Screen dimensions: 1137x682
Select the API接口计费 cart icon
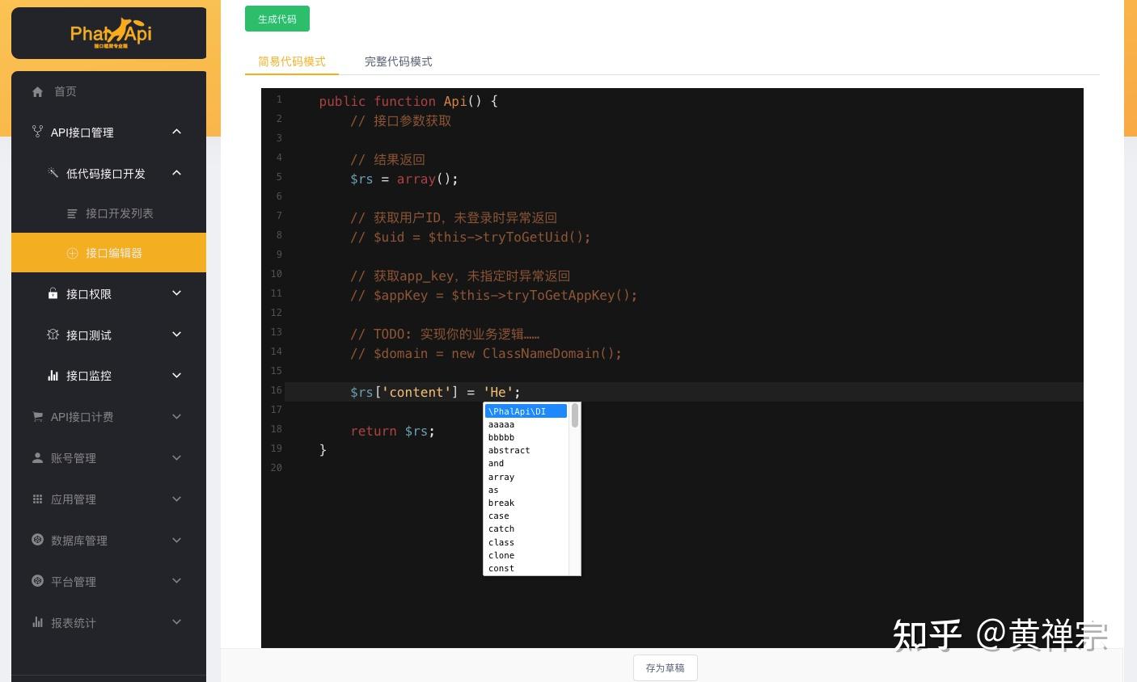click(x=37, y=417)
